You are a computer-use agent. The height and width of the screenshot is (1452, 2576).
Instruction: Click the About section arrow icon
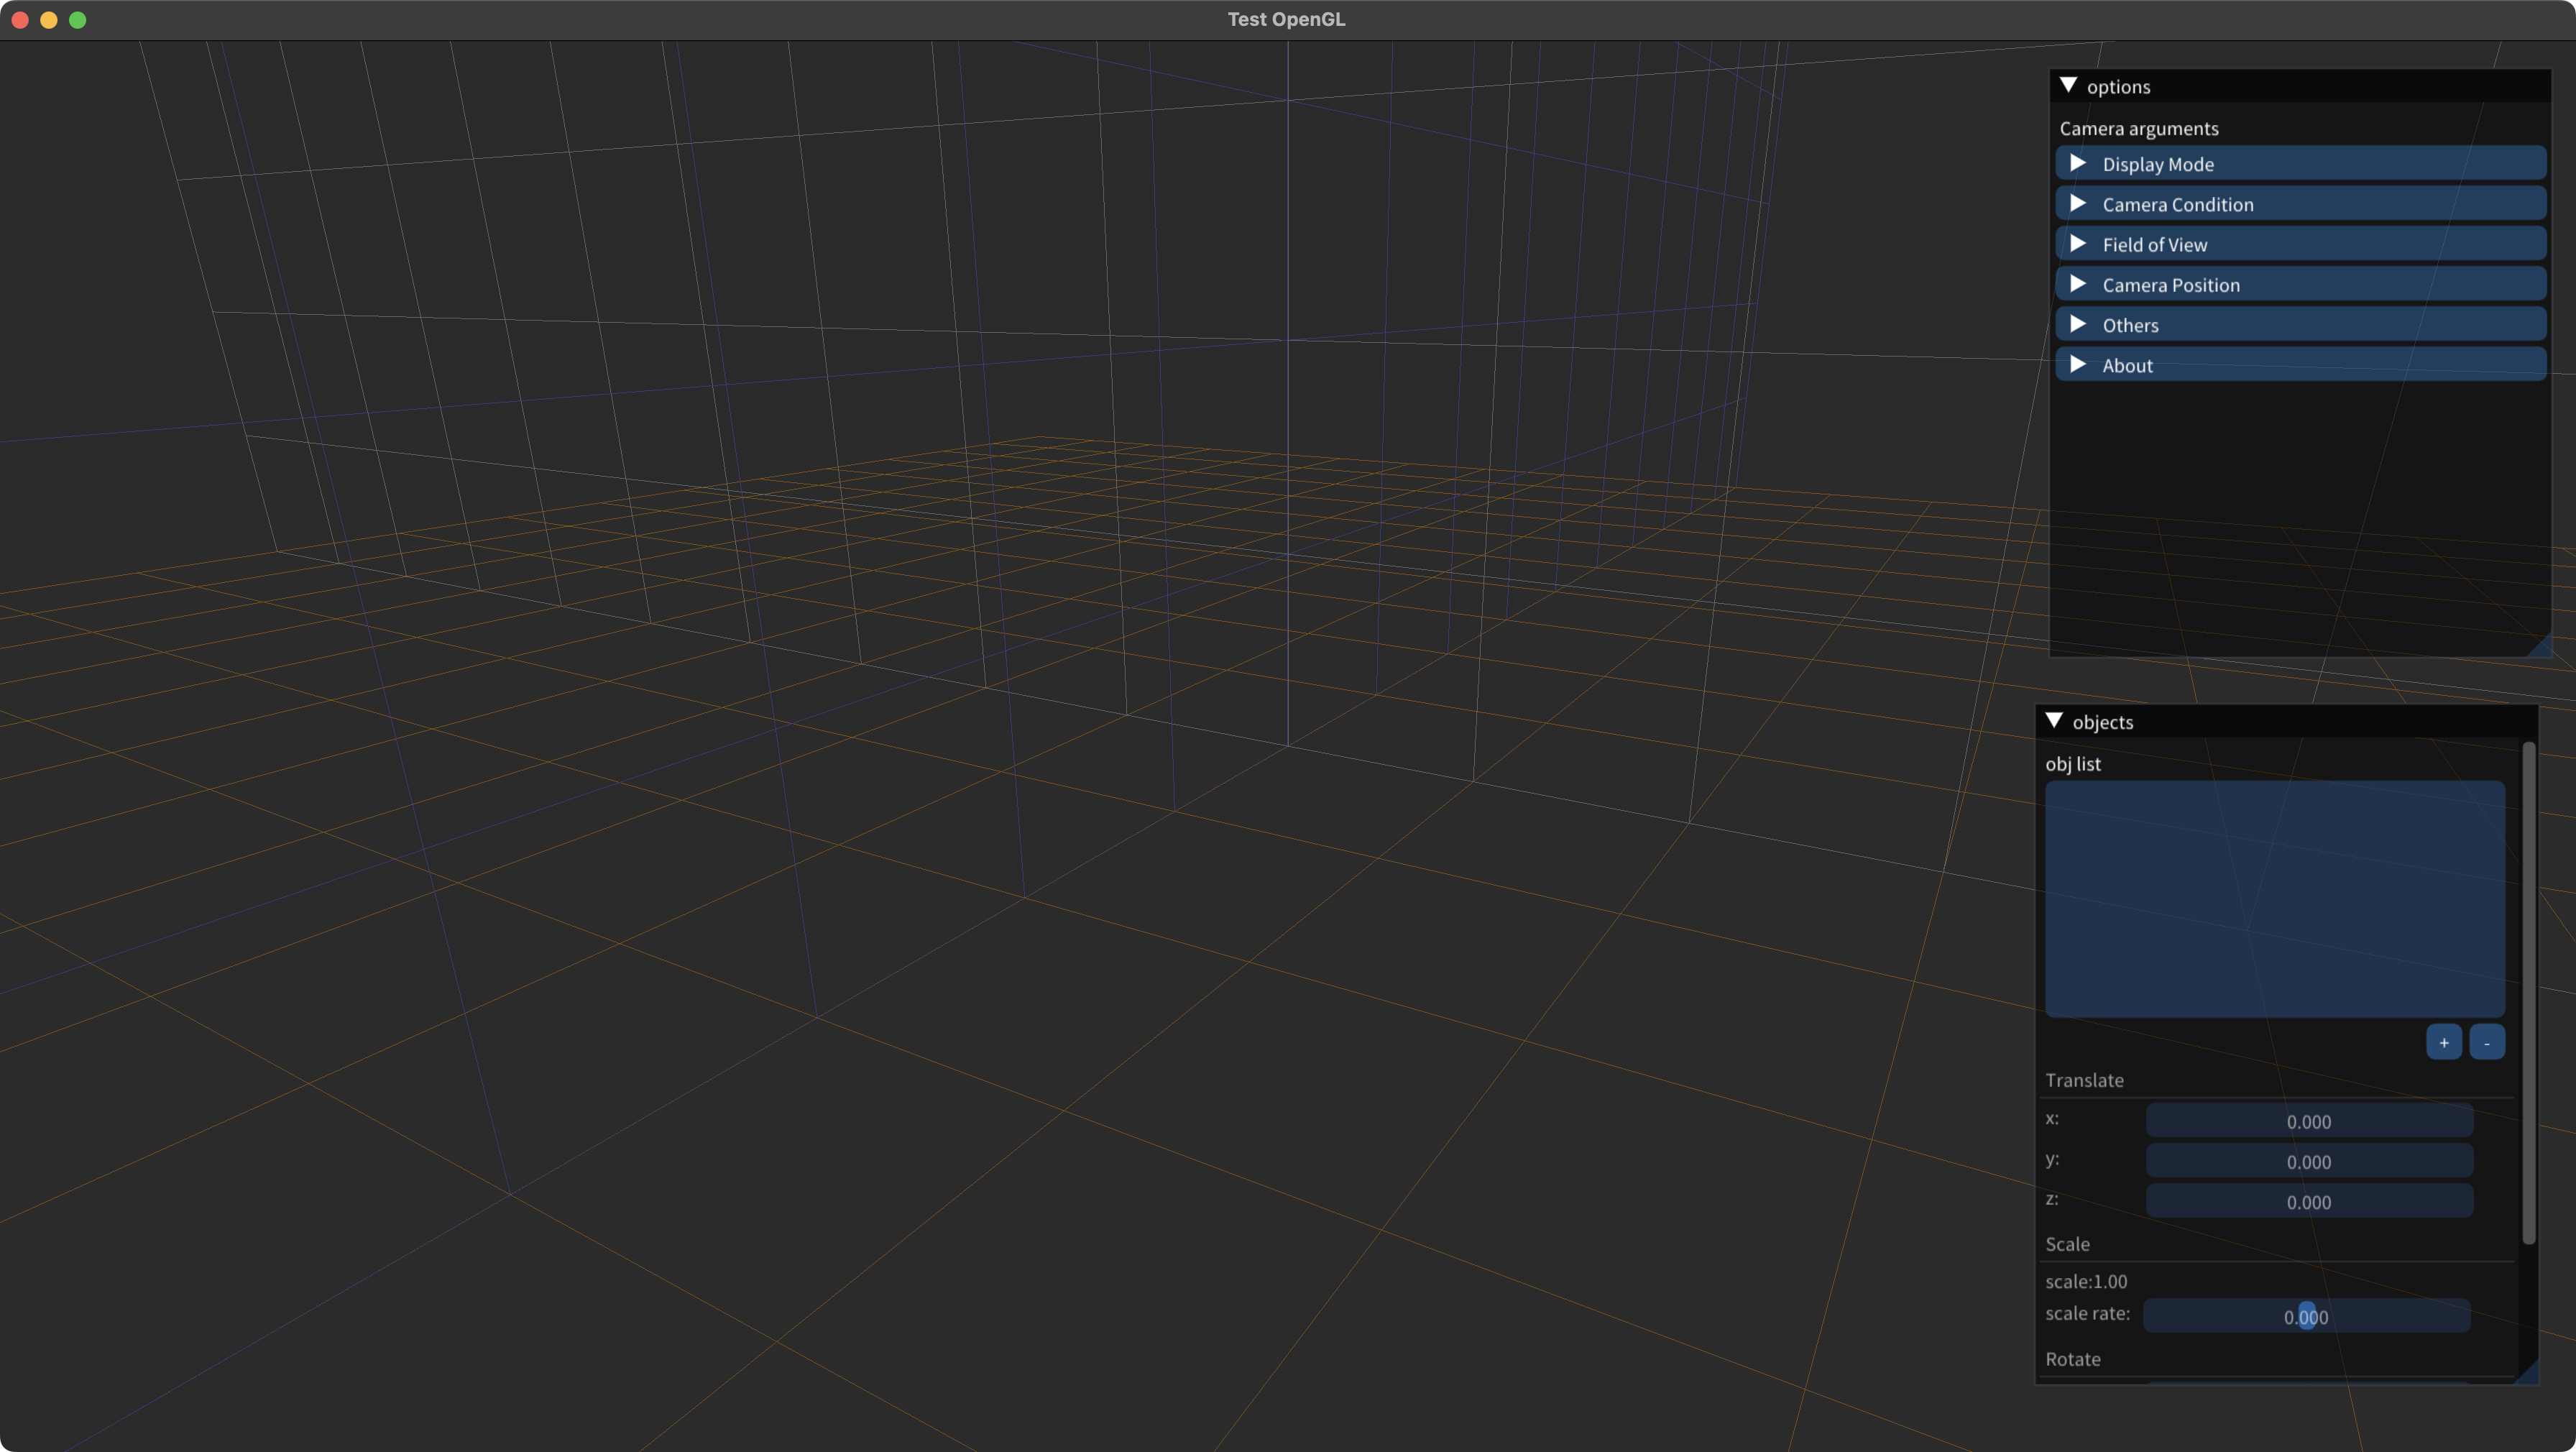[2077, 364]
